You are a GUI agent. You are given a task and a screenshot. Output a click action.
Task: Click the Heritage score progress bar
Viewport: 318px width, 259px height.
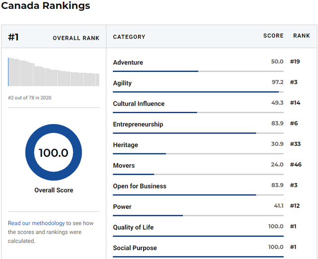198,154
